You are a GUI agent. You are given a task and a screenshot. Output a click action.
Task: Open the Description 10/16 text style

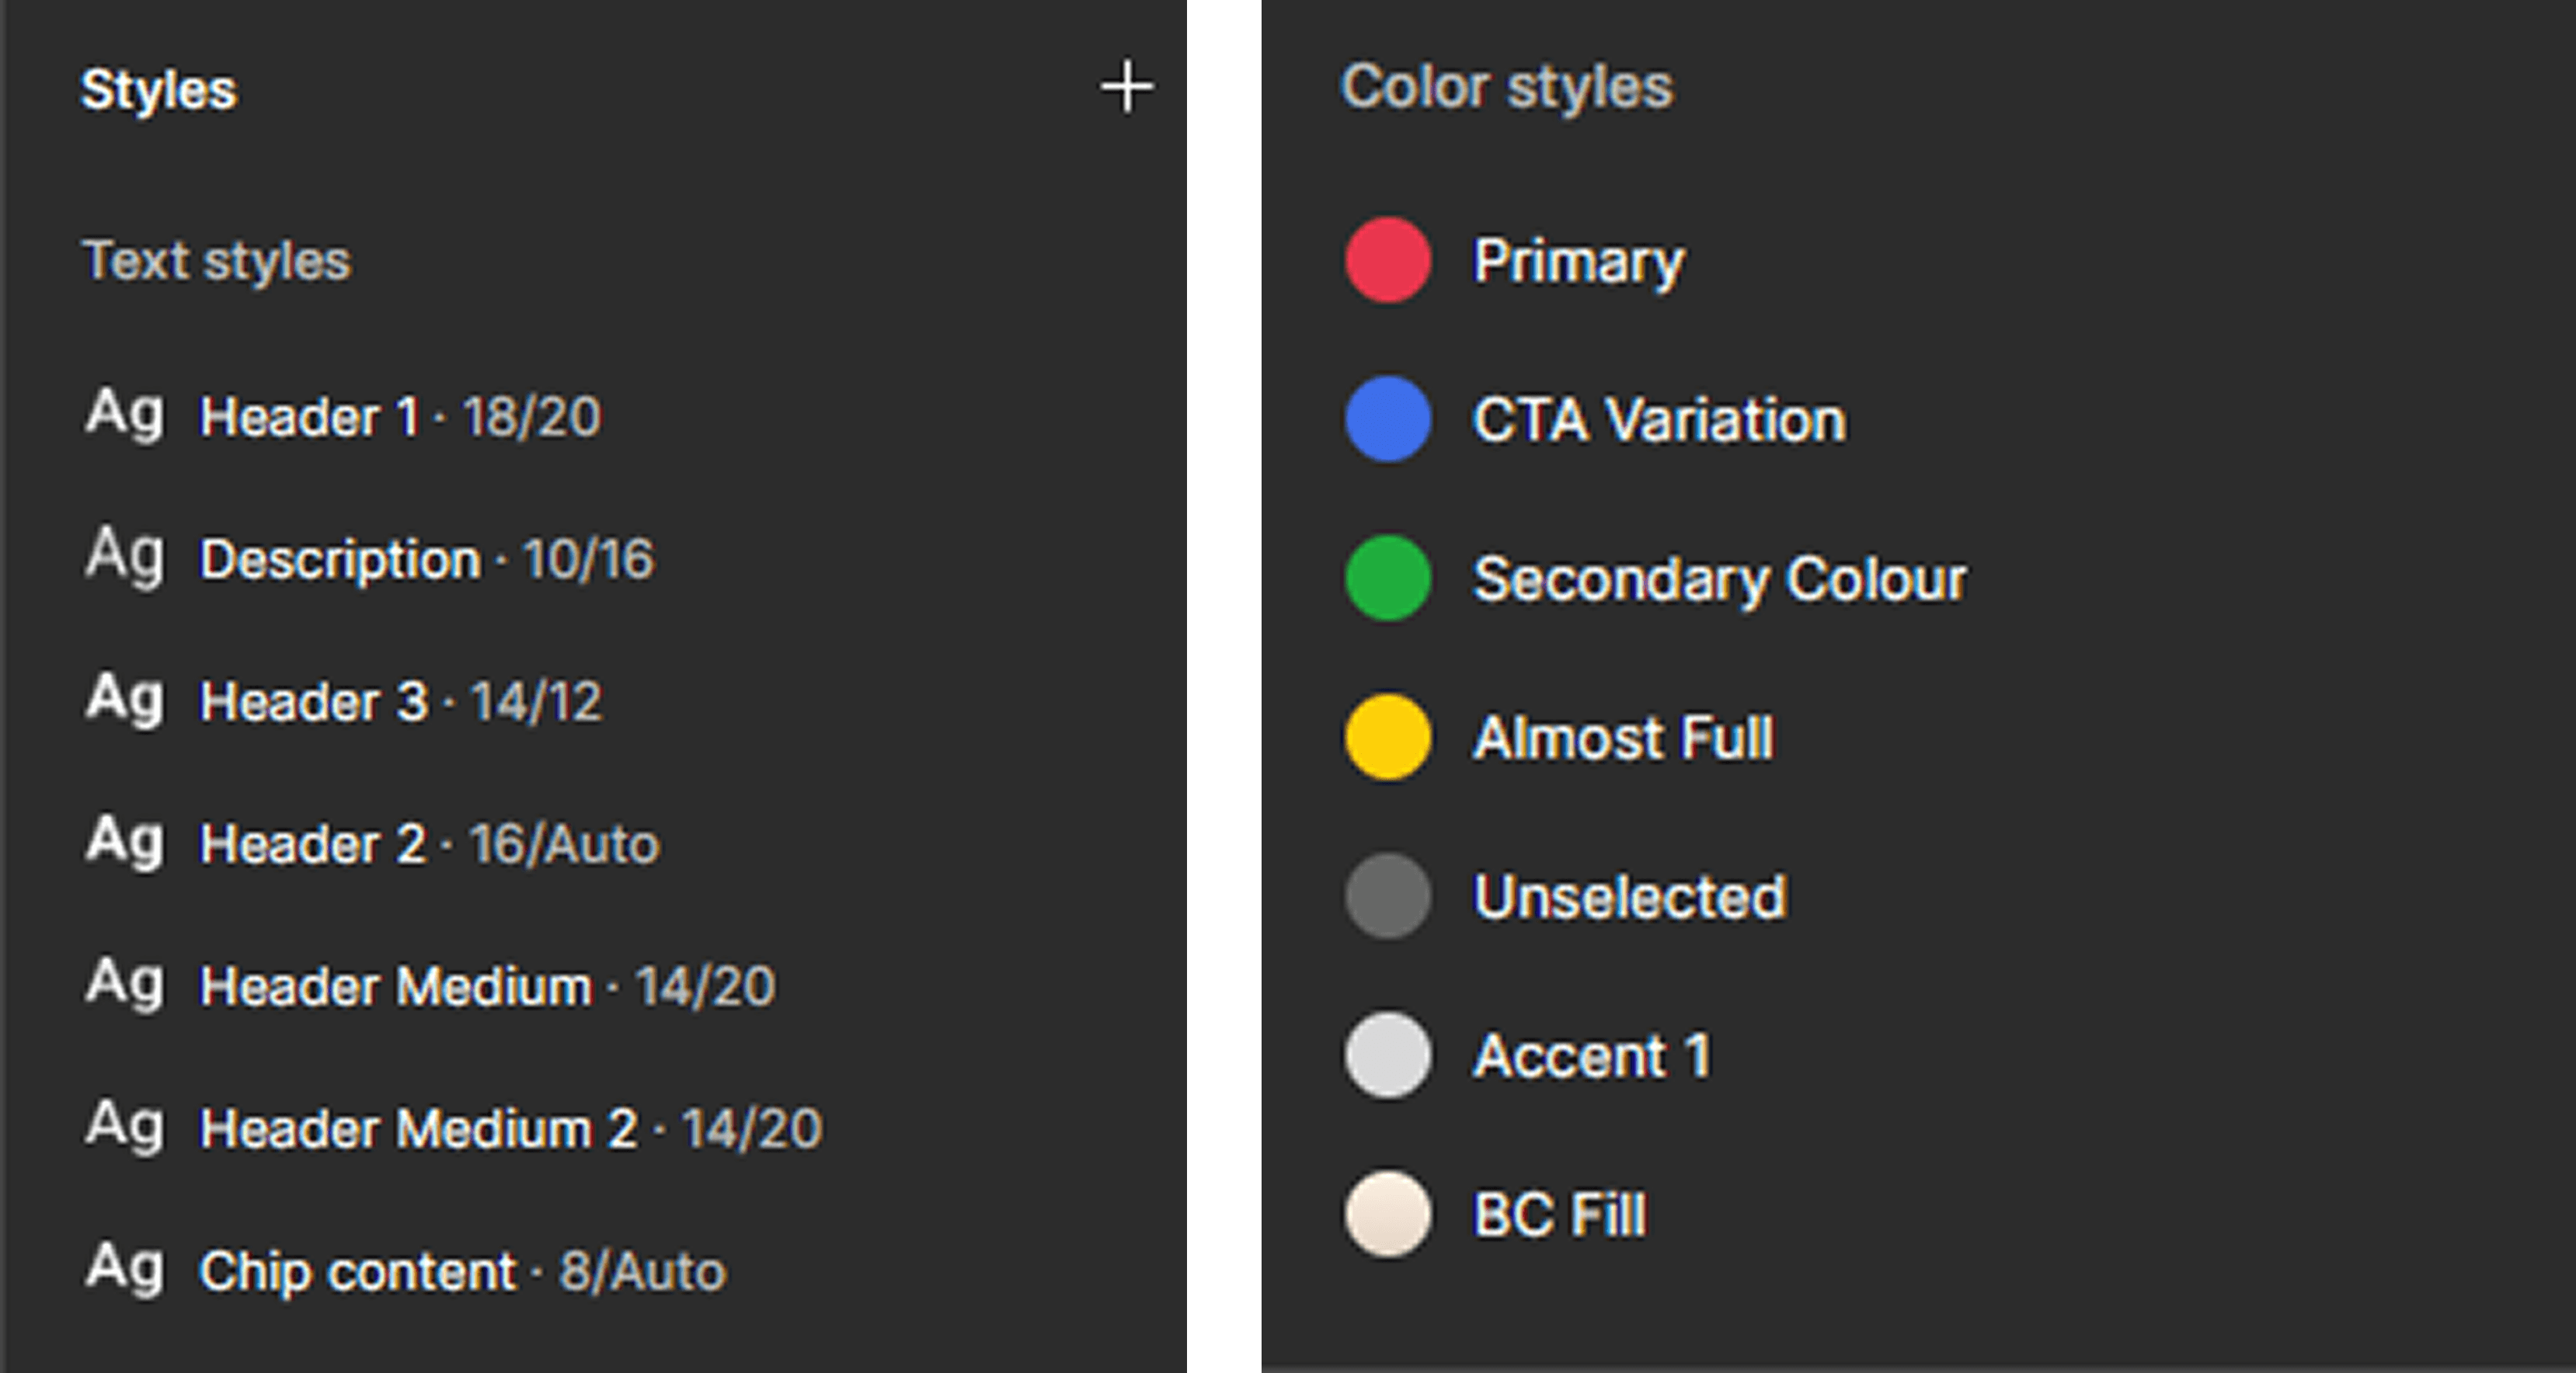click(x=426, y=559)
